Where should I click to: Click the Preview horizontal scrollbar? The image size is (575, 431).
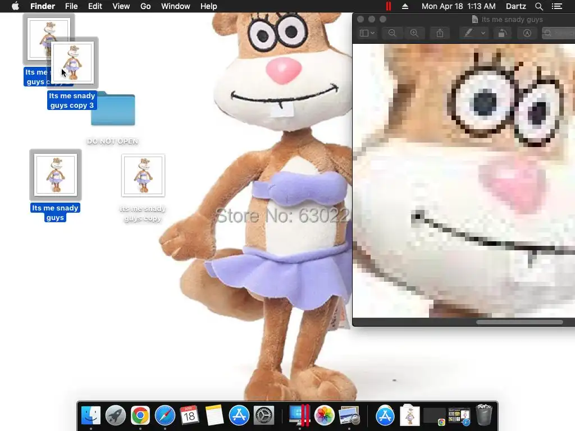pos(519,322)
